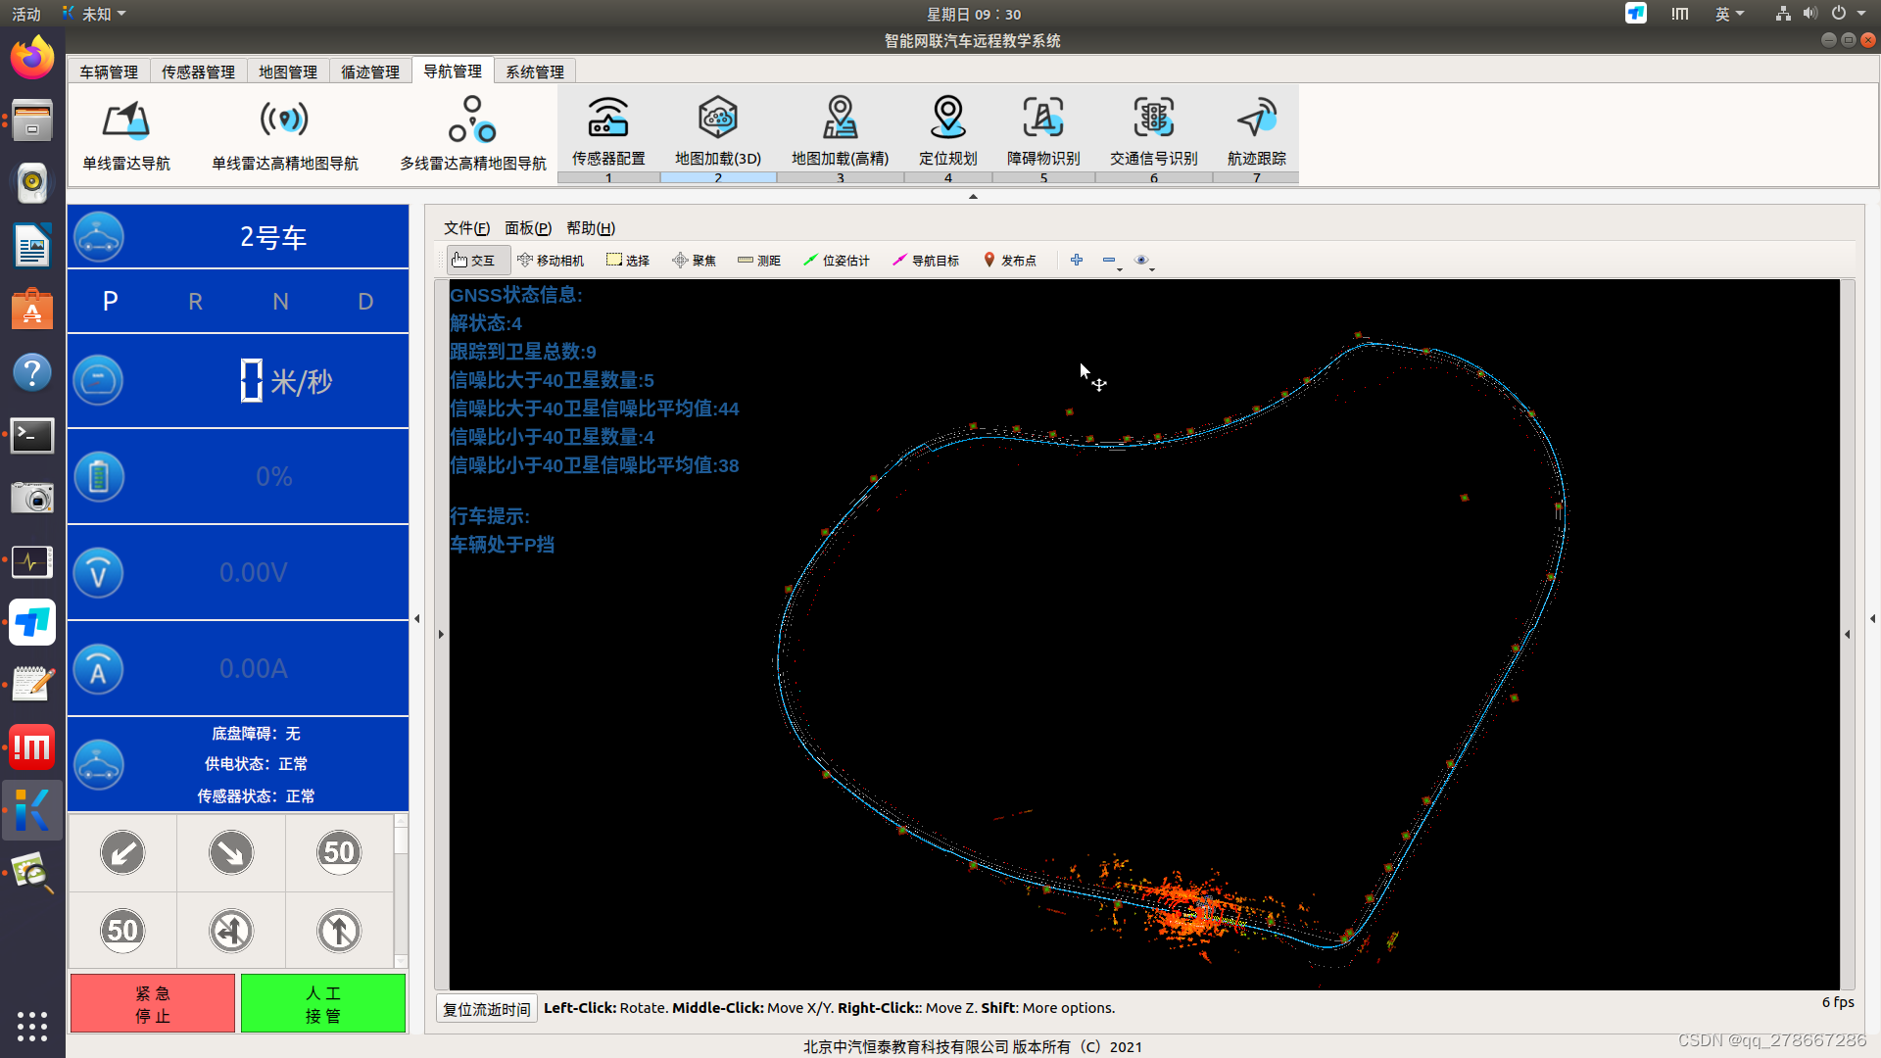Choose the 位姿估计 pose estimate tool
The image size is (1881, 1058).
tap(837, 261)
